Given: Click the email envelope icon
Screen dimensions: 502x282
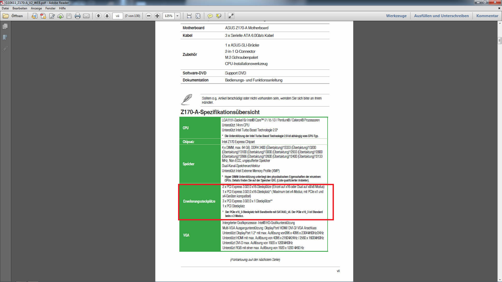Looking at the screenshot, I should 86,16.
